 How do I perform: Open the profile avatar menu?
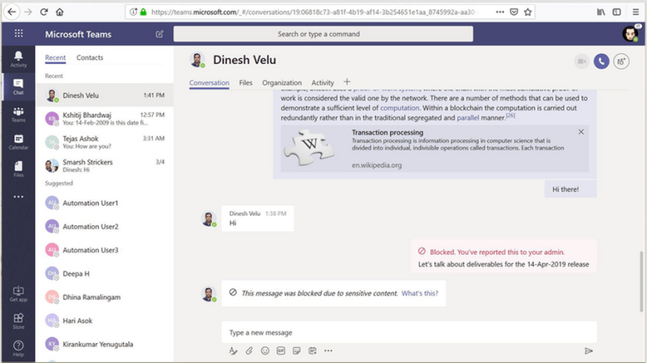(631, 33)
